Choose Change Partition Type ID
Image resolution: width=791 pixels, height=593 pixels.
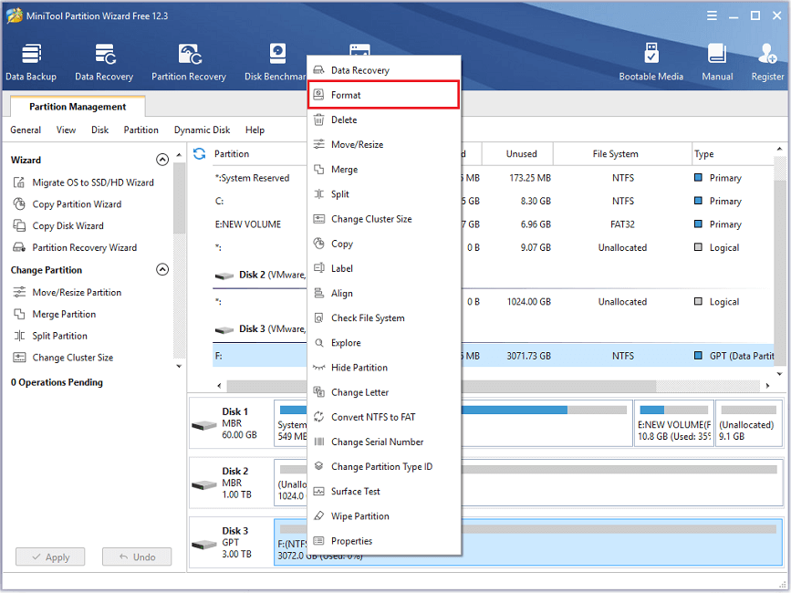(x=384, y=466)
